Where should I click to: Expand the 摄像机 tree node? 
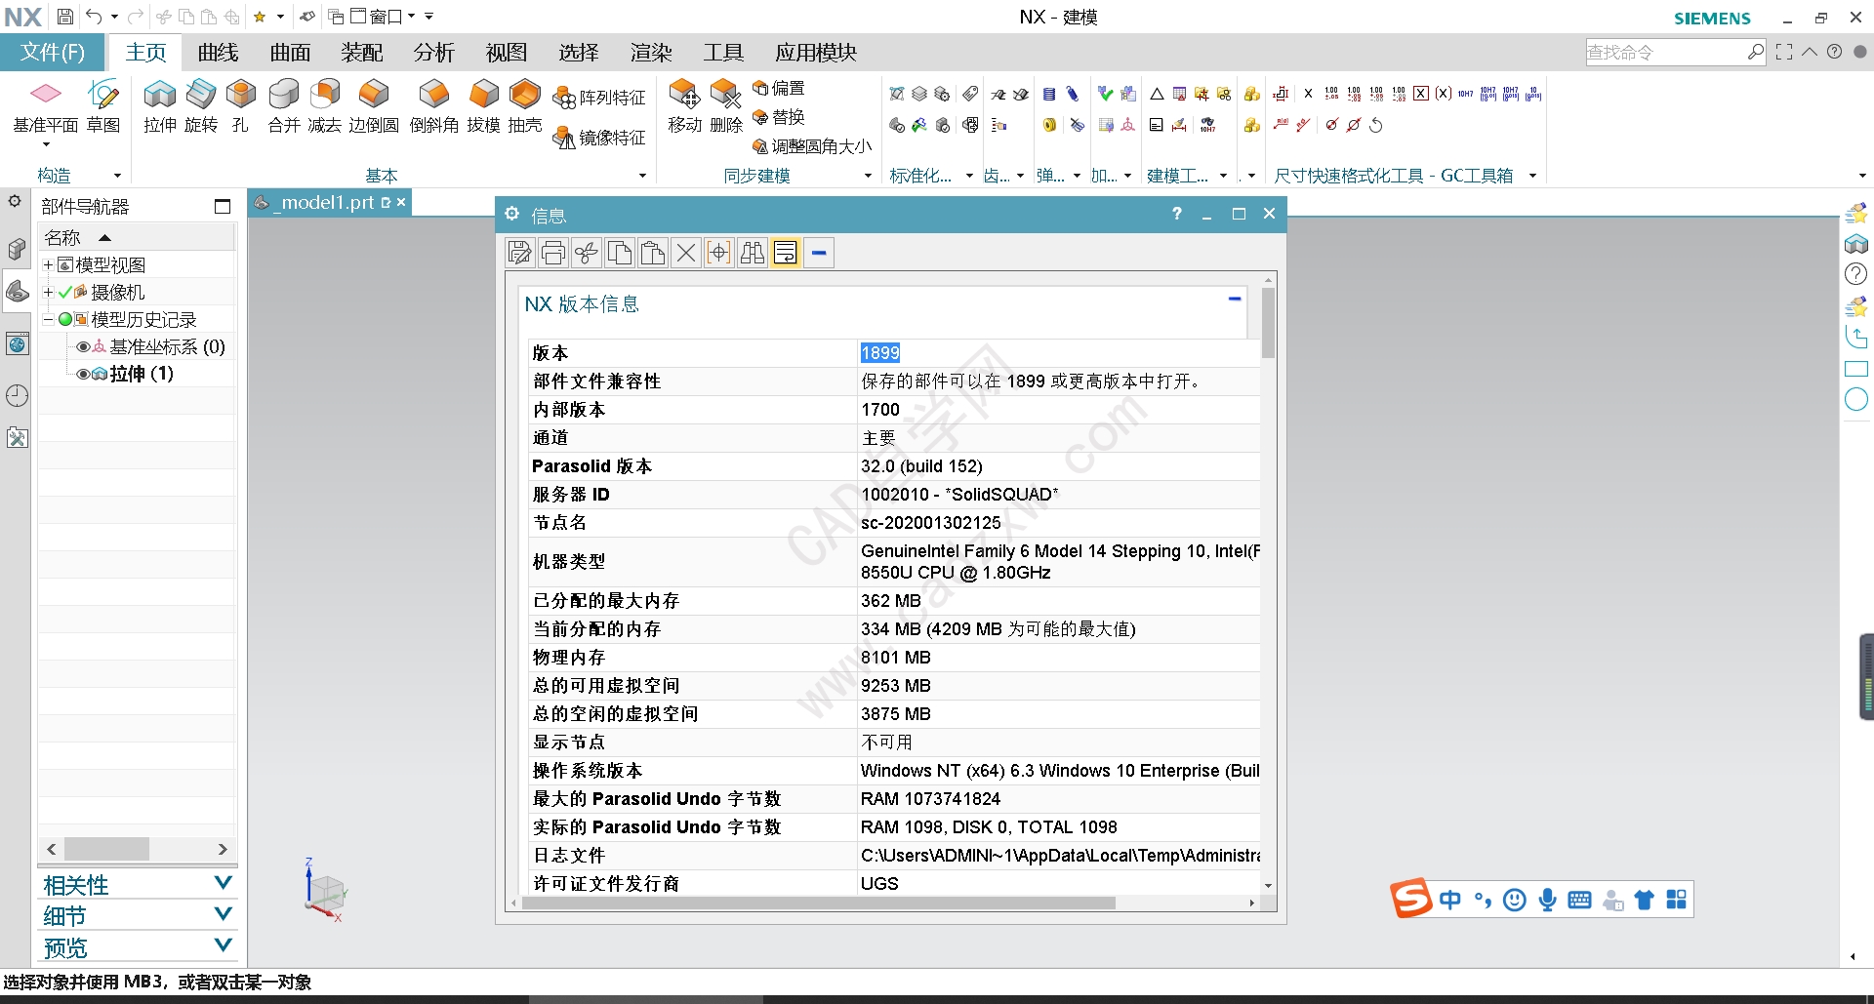click(x=48, y=293)
